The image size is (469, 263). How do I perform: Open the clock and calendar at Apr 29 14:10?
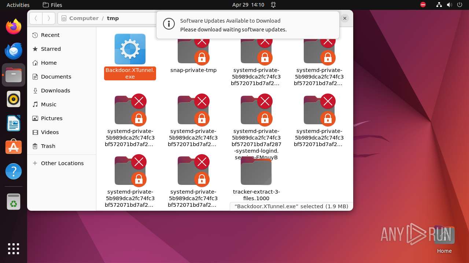[248, 5]
